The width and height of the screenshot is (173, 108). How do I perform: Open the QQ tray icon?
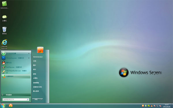tap(152, 106)
